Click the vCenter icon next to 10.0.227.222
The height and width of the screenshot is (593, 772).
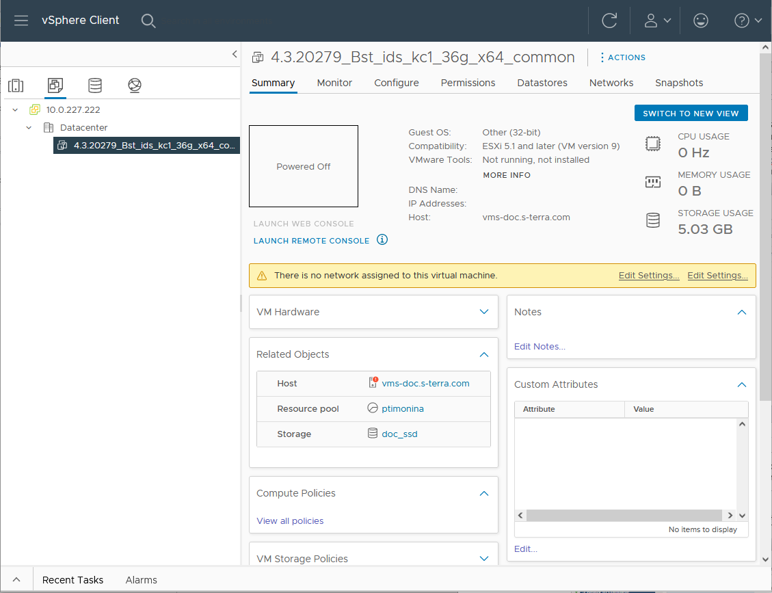pos(34,110)
